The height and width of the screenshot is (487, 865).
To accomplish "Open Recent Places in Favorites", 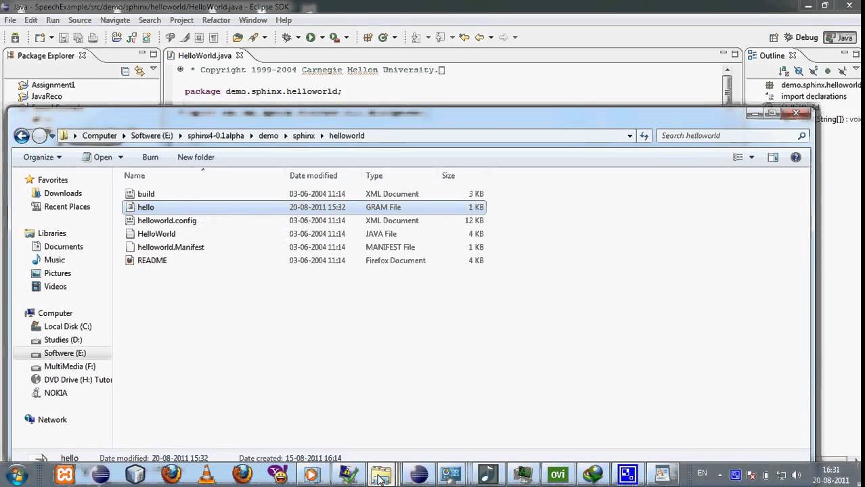I will tap(66, 207).
